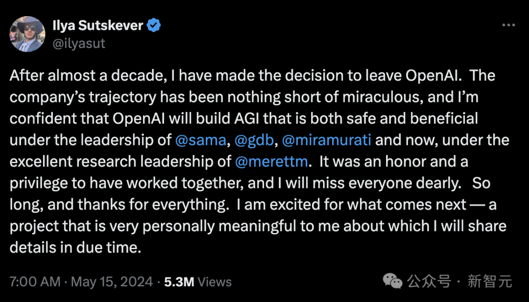Open the @miramurati profile mention
This screenshot has height=302, width=529.
tap(327, 140)
